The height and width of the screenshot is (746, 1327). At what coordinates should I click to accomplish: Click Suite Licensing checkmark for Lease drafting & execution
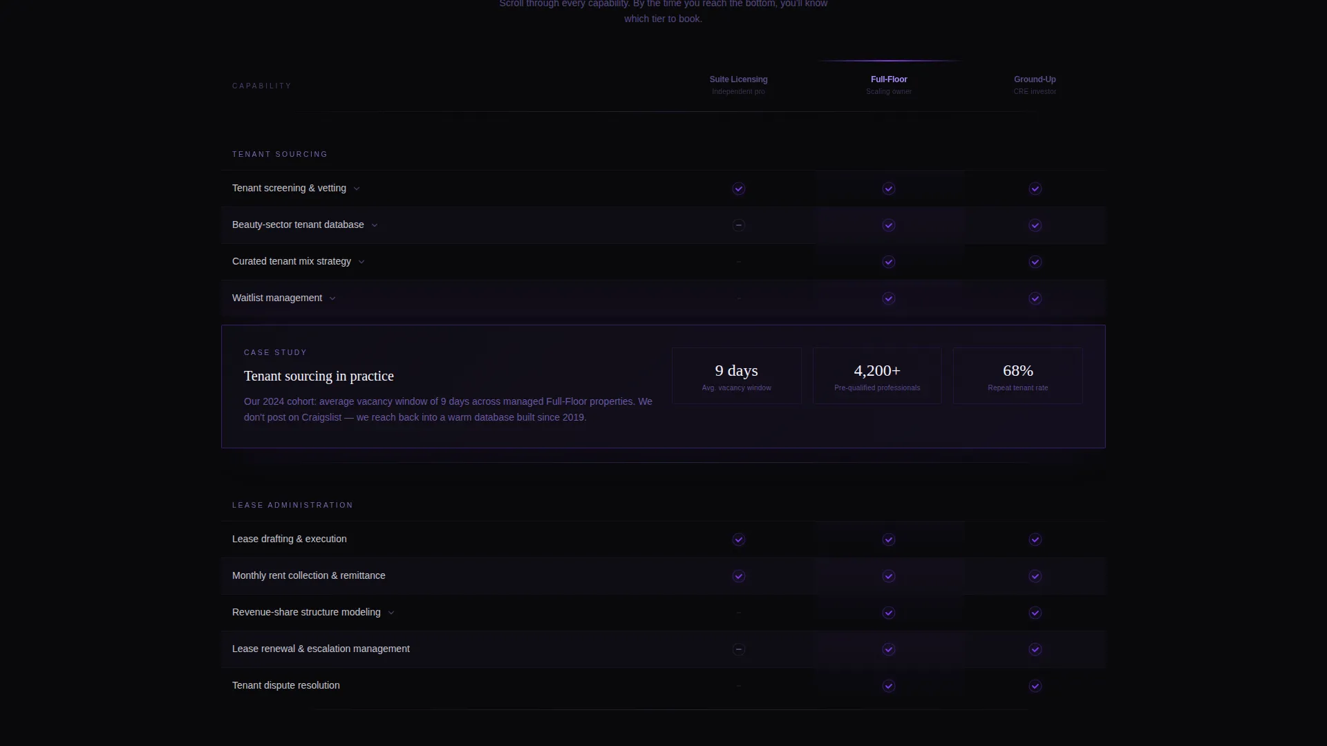click(x=739, y=539)
